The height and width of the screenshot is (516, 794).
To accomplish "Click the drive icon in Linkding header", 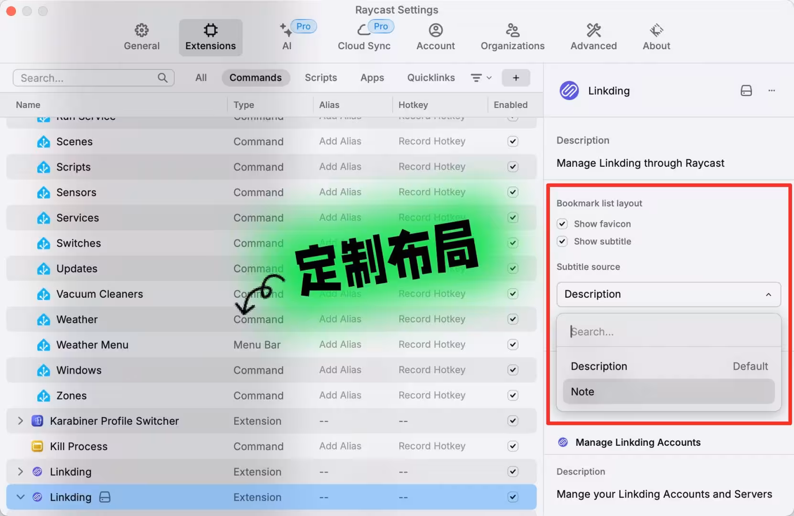I will pyautogui.click(x=746, y=90).
